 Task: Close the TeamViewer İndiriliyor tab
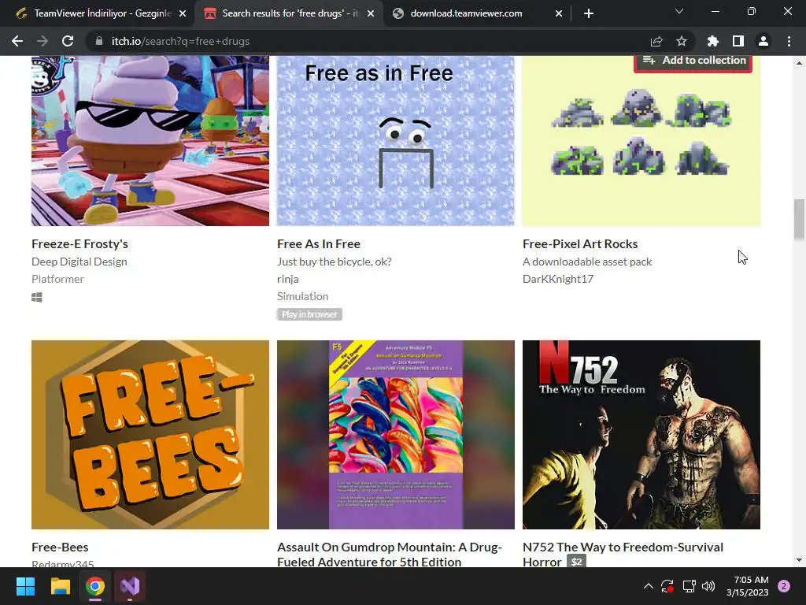(x=183, y=13)
